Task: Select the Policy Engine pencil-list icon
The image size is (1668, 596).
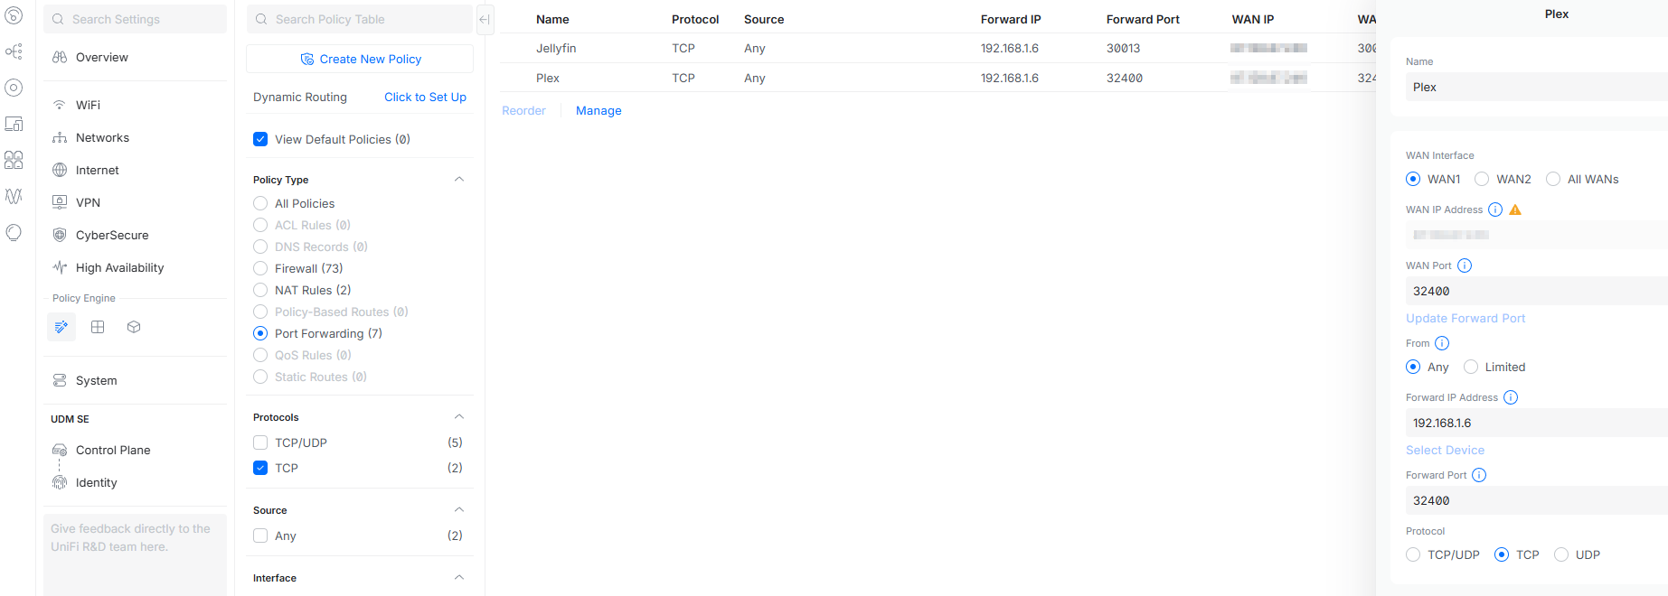Action: pyautogui.click(x=61, y=327)
